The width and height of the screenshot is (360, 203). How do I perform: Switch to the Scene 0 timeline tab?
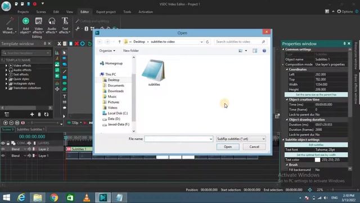click(7, 129)
